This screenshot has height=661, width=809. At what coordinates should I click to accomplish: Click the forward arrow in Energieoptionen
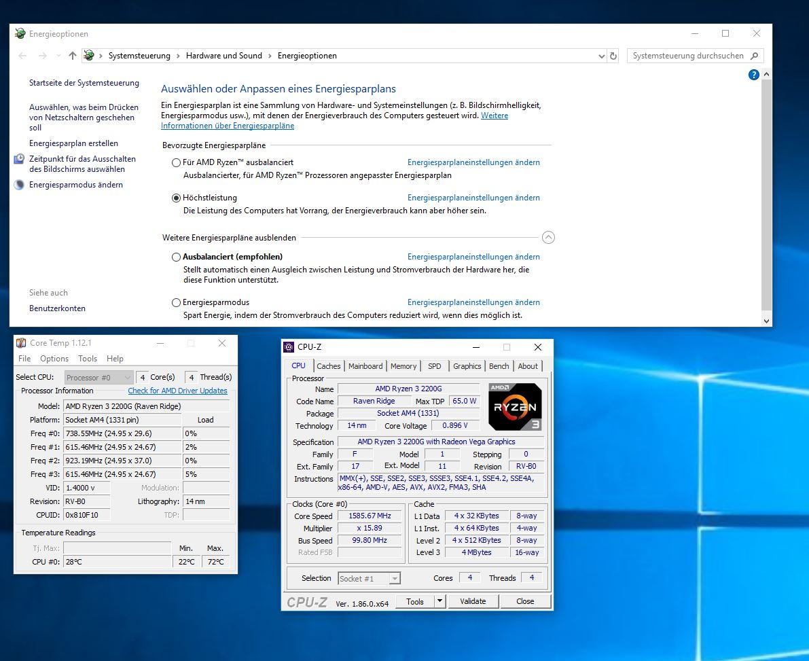(x=42, y=56)
